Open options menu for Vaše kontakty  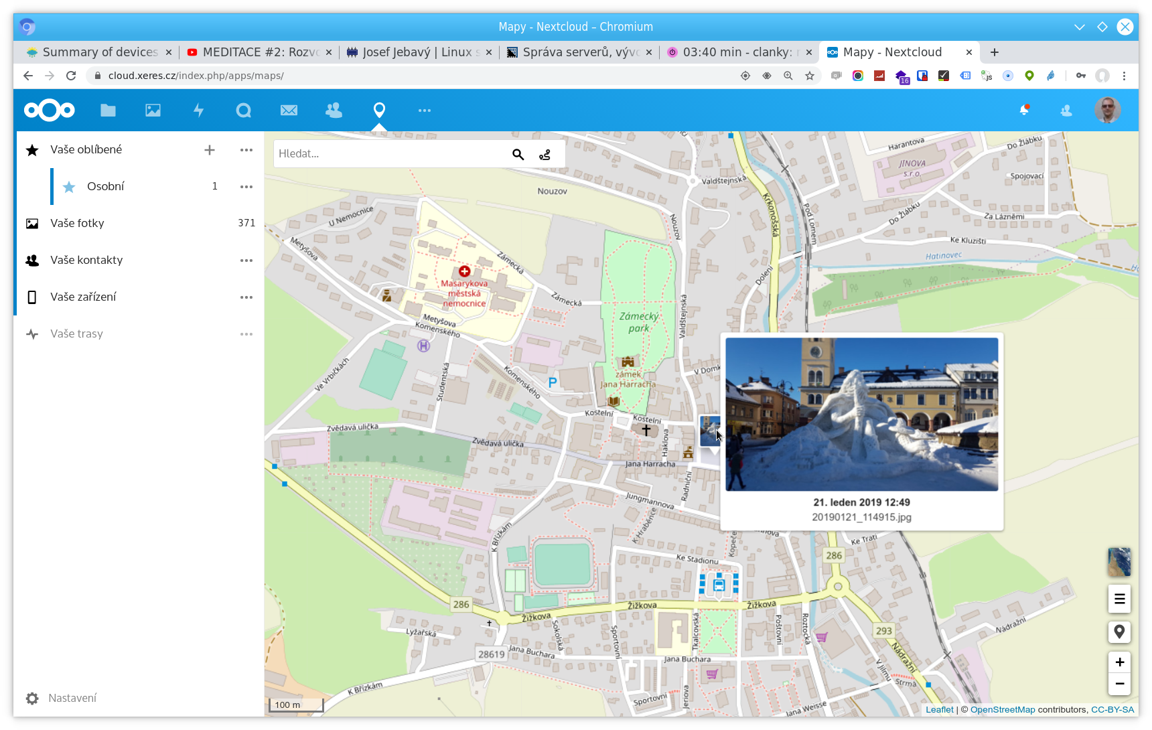point(246,261)
